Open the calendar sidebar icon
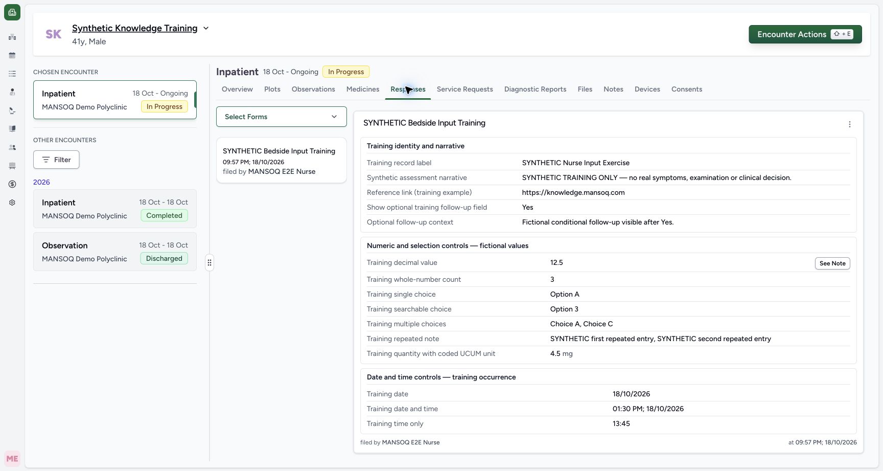Screen dimensions: 883x471 pyautogui.click(x=12, y=55)
